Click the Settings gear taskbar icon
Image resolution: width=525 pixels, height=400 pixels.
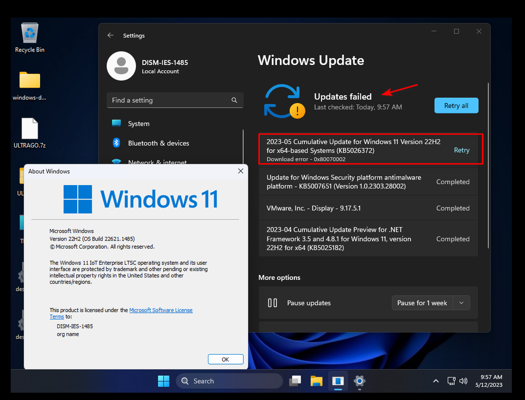359,381
